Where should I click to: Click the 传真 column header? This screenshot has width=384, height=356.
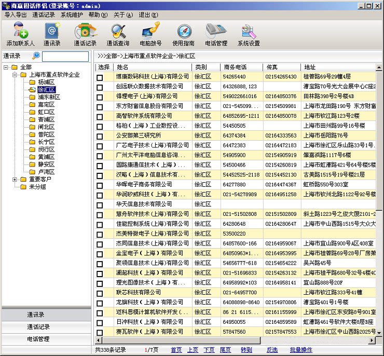[x=282, y=67]
